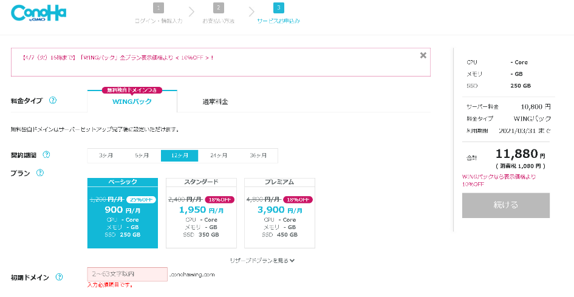Open help icon beside プラン
This screenshot has width=574, height=297.
40,172
